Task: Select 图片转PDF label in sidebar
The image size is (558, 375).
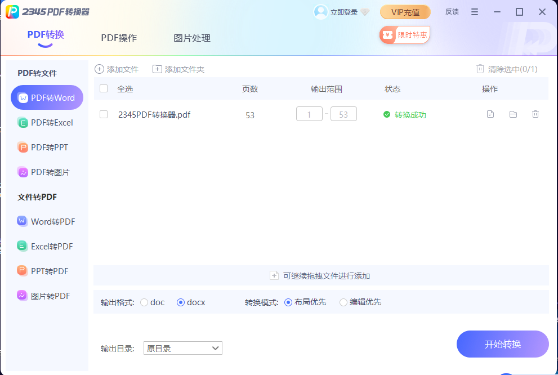Action: tap(50, 296)
